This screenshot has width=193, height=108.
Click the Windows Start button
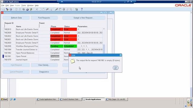pos(4,99)
